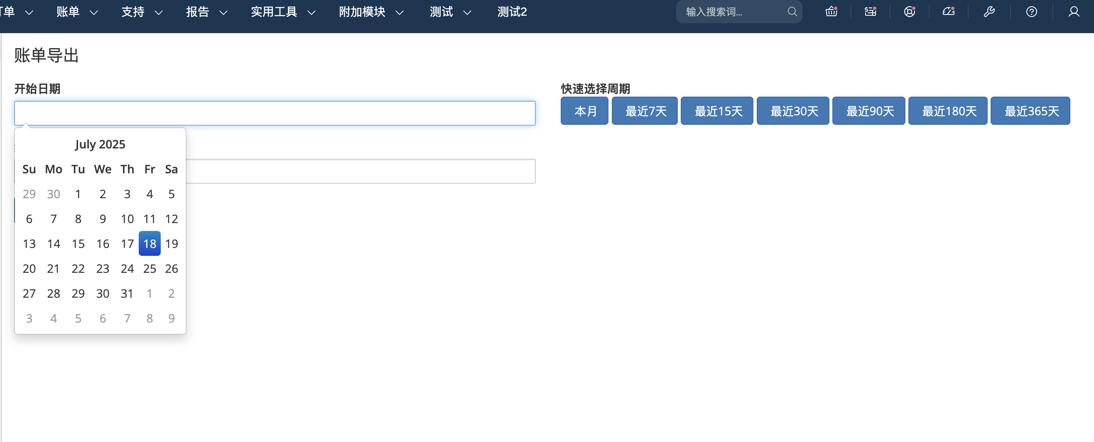Click the 开始日期 input field
Screen dimensions: 1094x442
tap(275, 113)
